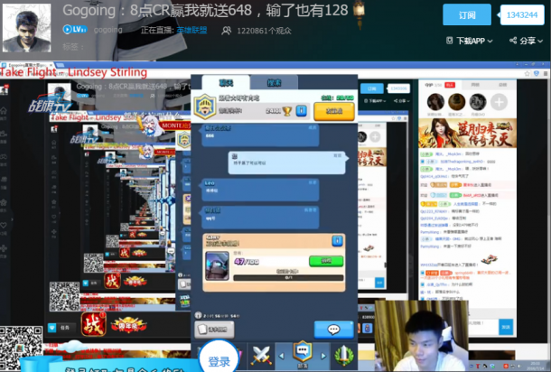Click the streamer avatar photo at top left
This screenshot has height=372, width=551.
(27, 28)
